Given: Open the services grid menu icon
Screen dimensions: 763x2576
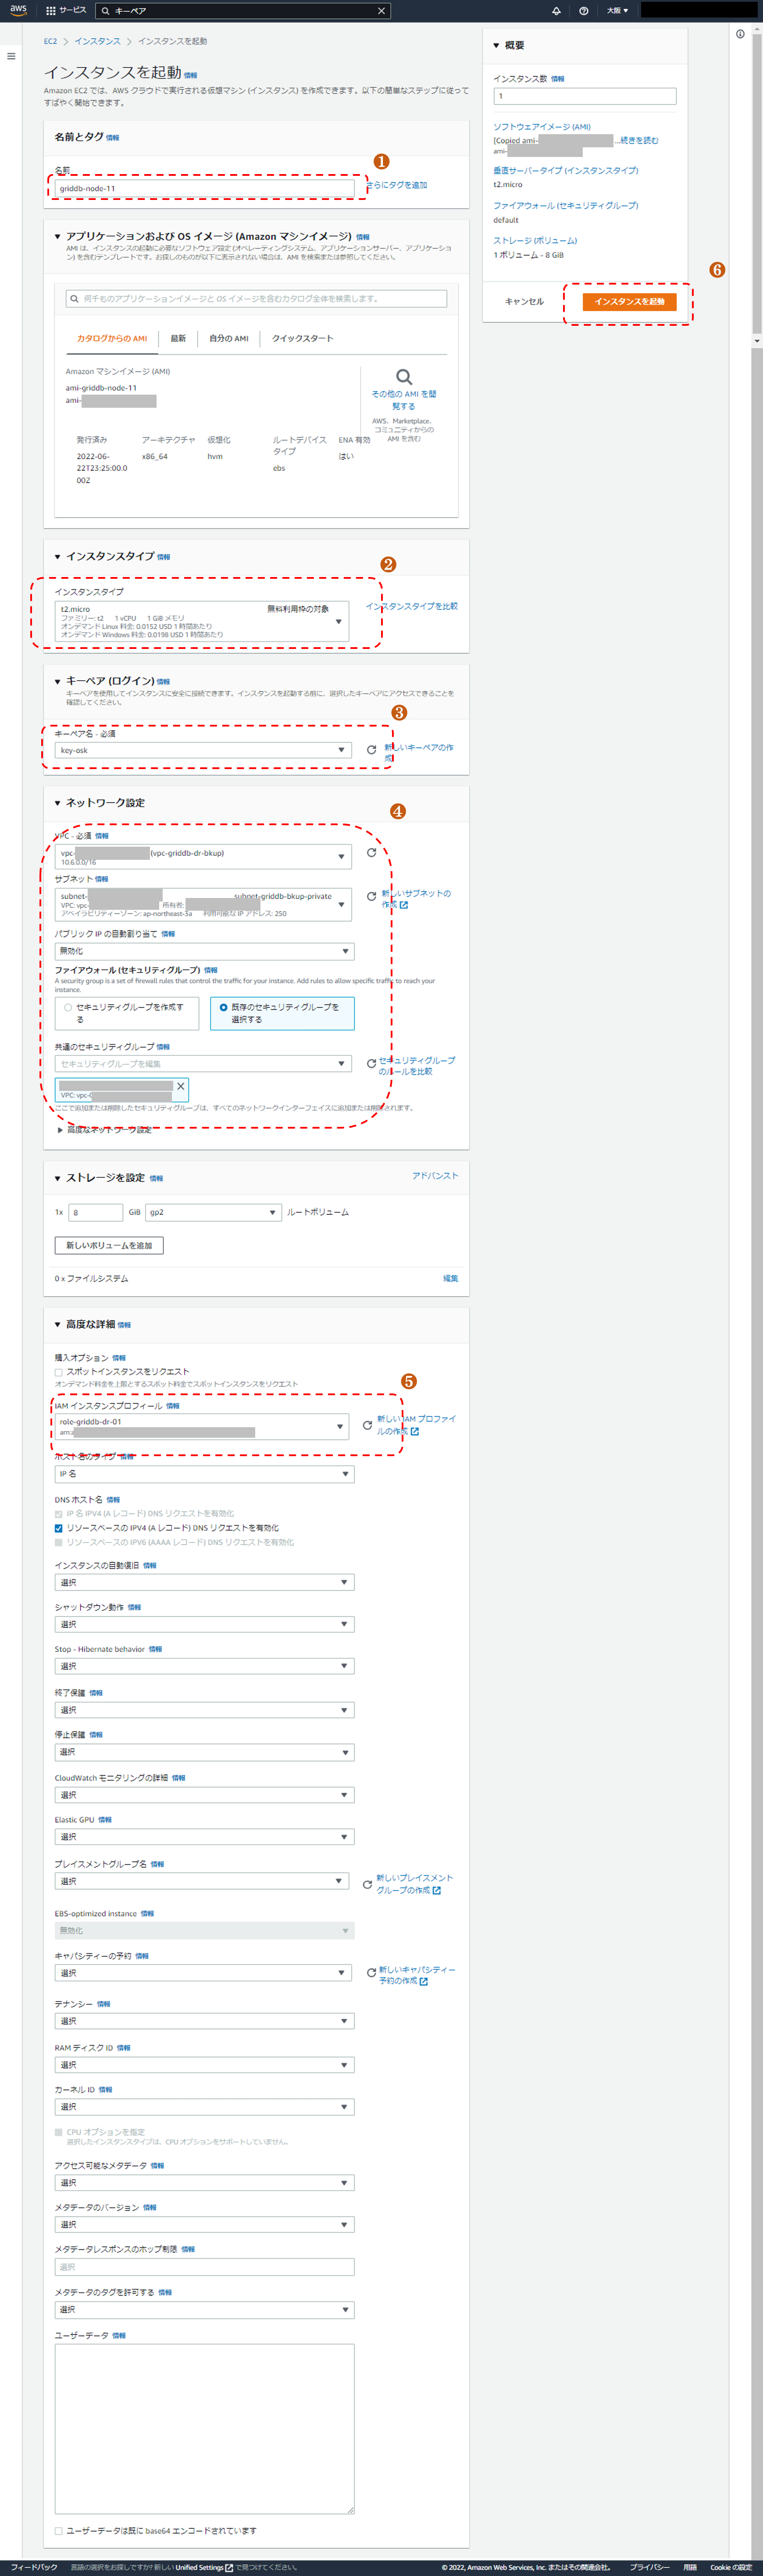Looking at the screenshot, I should click(51, 10).
